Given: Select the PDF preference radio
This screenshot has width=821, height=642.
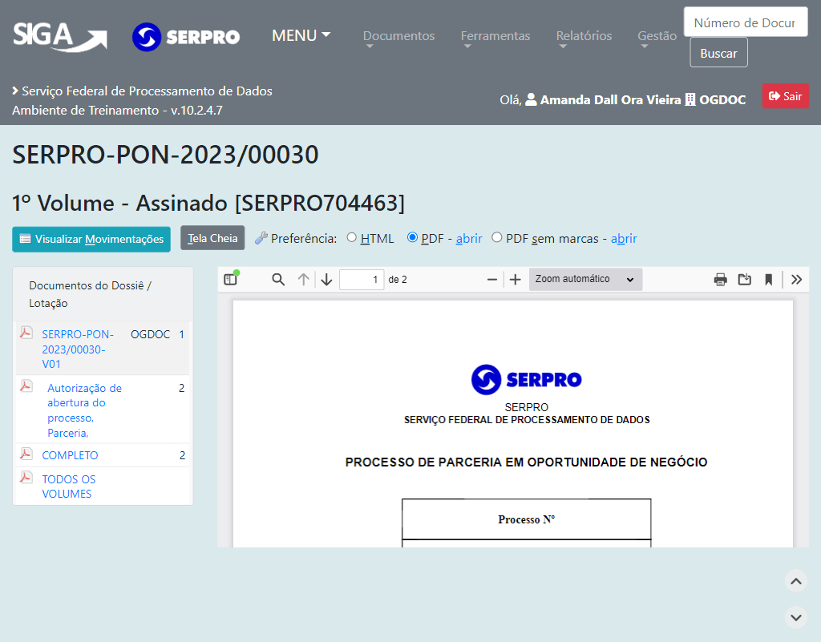Looking at the screenshot, I should [x=413, y=237].
